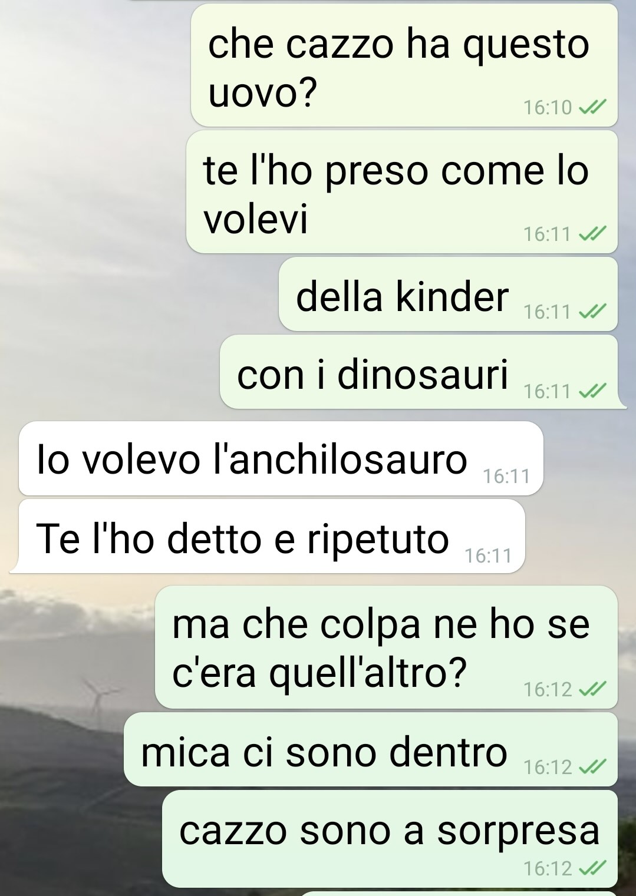This screenshot has height=896, width=636.
Task: Select the 'ma che colpa ne ho se c'era quell'altro?' bubble
Action: pos(386,647)
